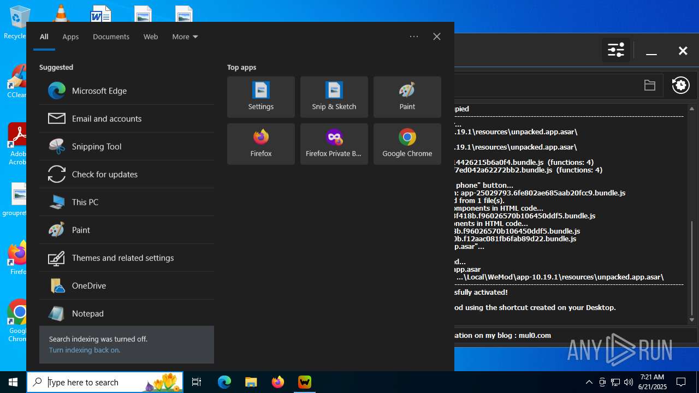Open Firefox from the taskbar

[278, 382]
